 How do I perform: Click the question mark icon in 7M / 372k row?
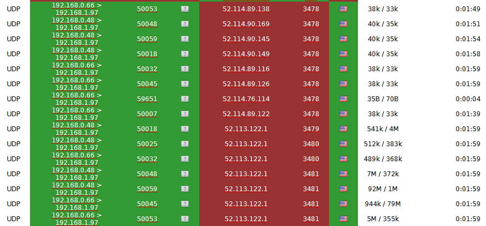(x=185, y=174)
